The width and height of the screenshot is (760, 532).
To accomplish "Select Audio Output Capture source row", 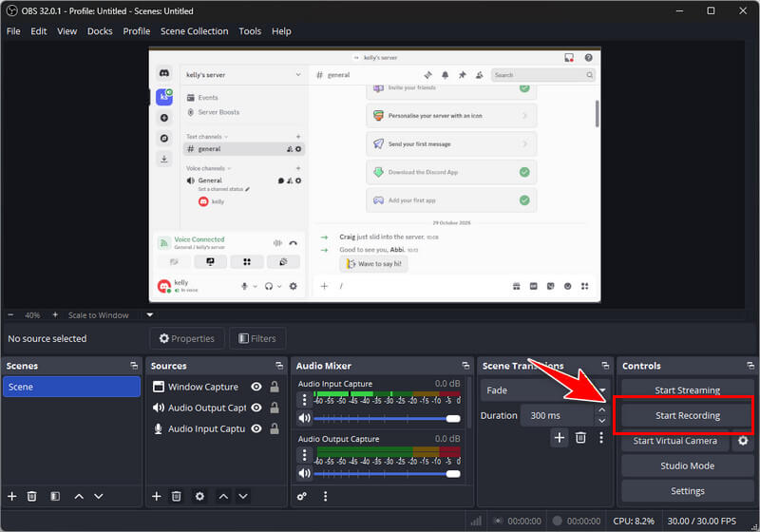I will click(x=217, y=408).
